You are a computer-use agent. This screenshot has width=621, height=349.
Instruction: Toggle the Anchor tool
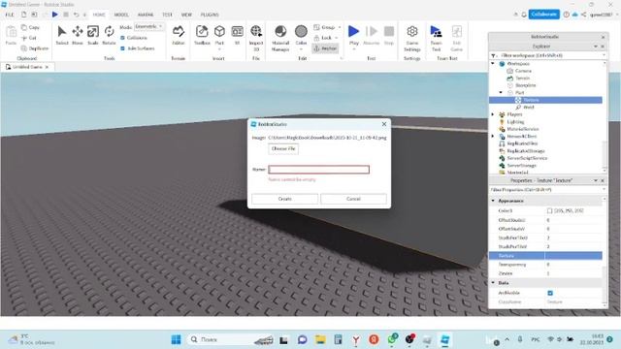coord(326,48)
